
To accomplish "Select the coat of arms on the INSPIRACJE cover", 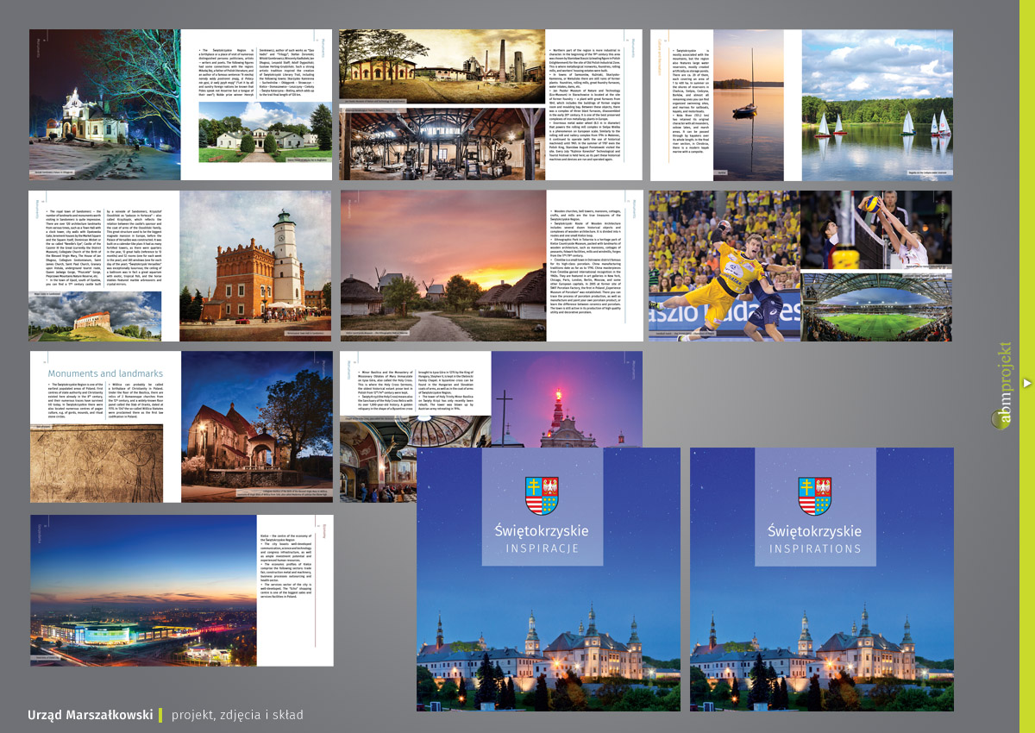I will pos(542,496).
